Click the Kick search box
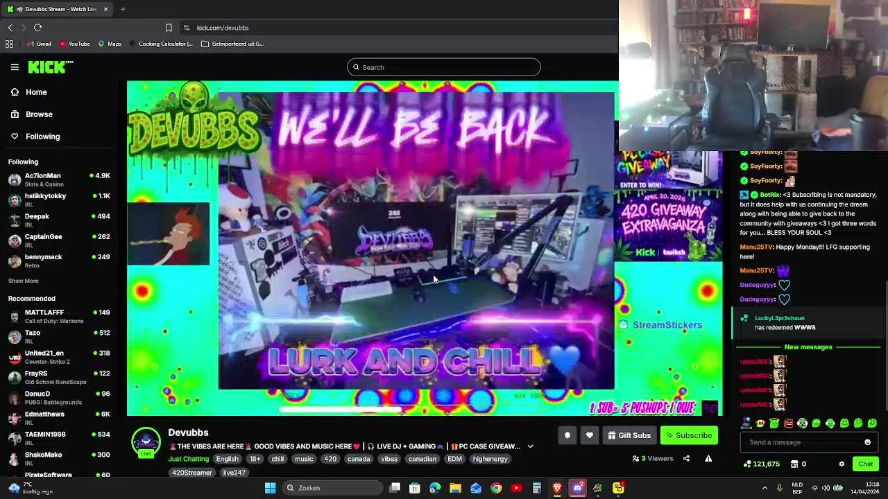888x499 pixels. (444, 67)
